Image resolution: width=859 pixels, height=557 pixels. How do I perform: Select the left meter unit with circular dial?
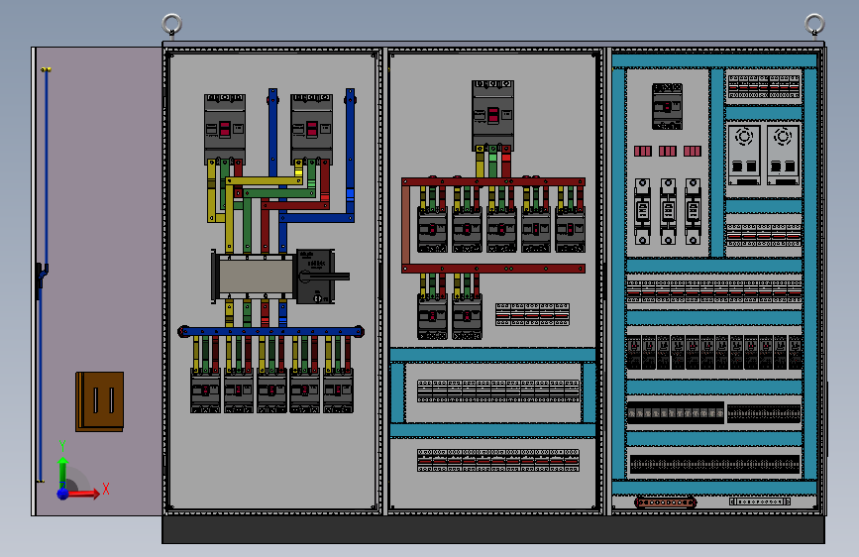[x=744, y=155]
